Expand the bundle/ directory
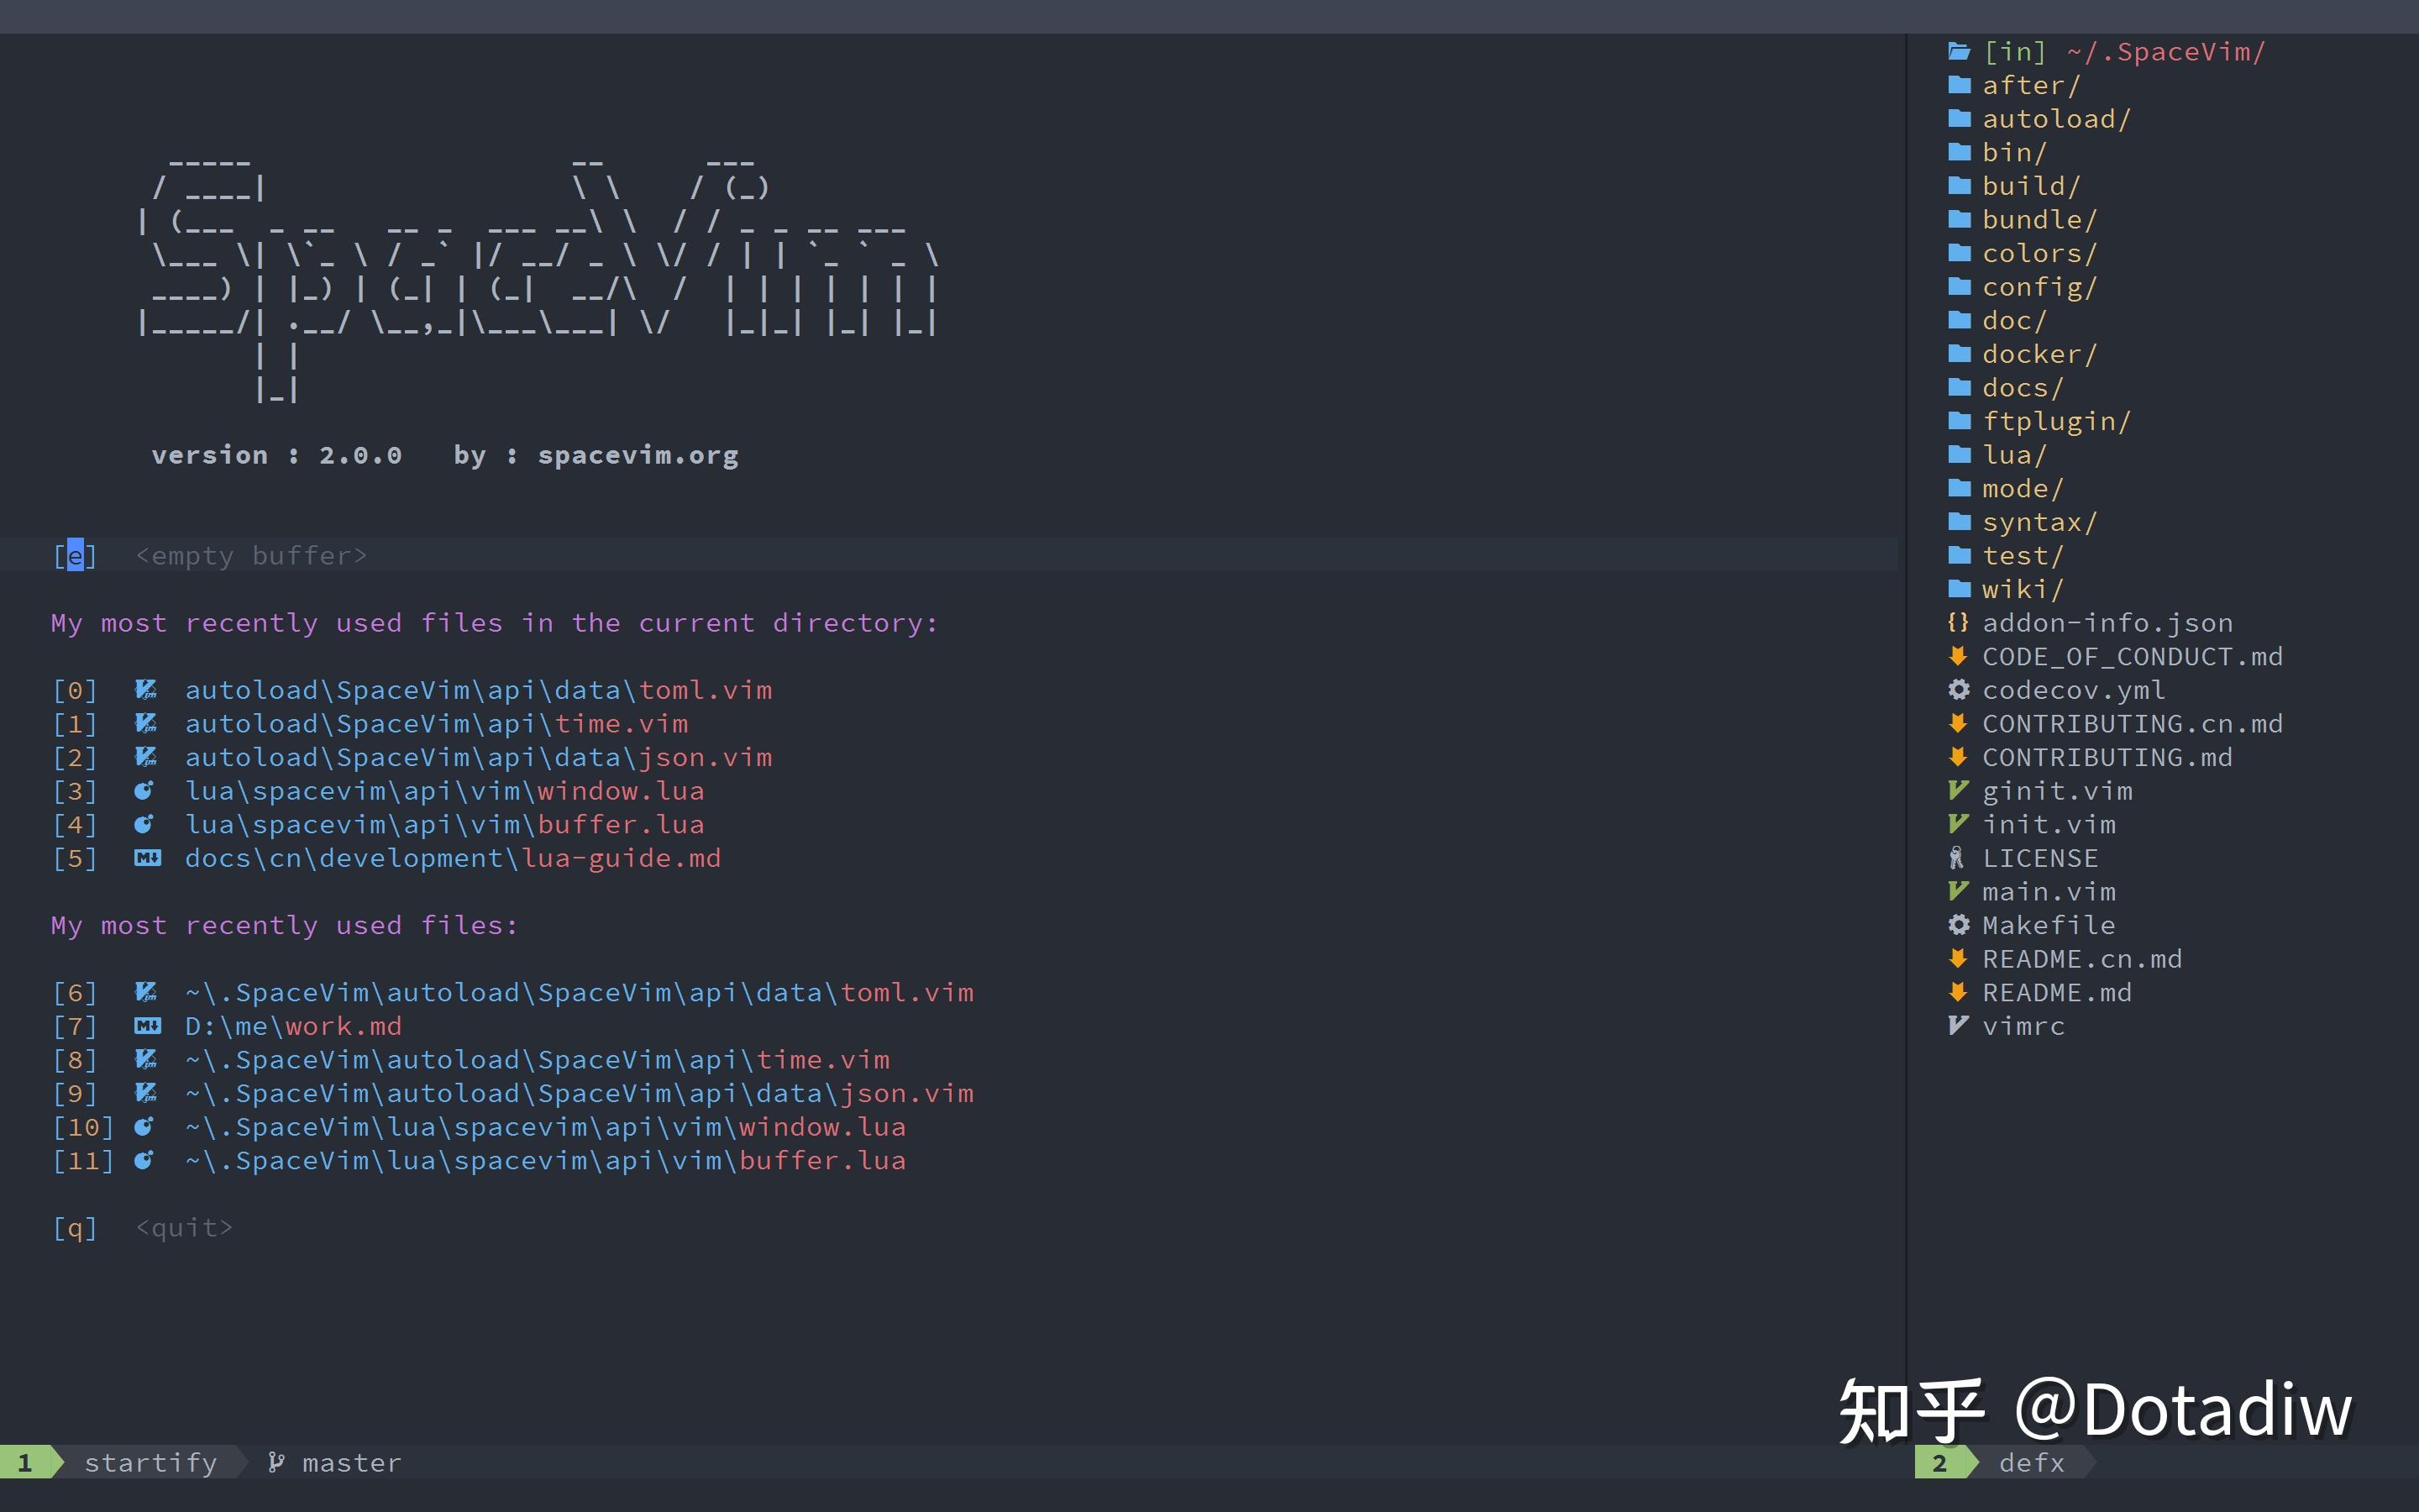This screenshot has width=2419, height=1512. 2039,220
